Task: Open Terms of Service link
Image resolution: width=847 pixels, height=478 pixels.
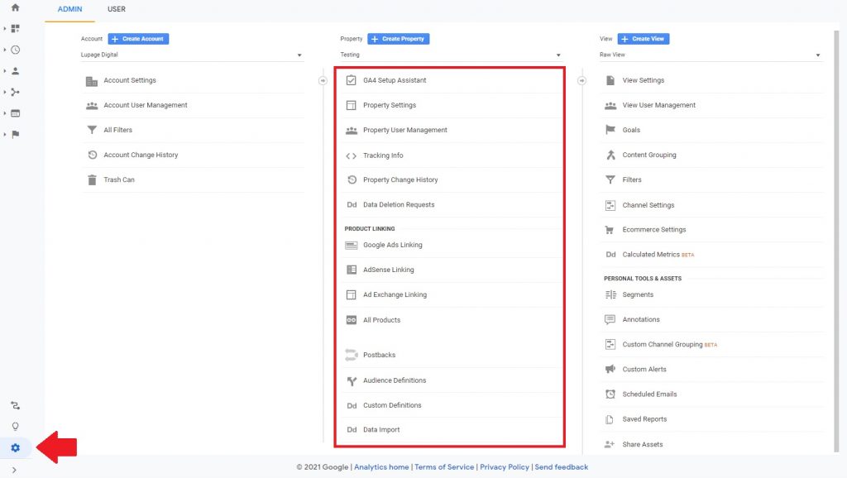Action: click(x=444, y=466)
